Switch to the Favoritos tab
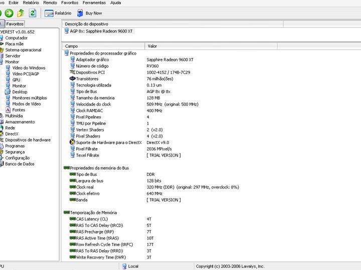The image size is (361, 270). [15, 24]
